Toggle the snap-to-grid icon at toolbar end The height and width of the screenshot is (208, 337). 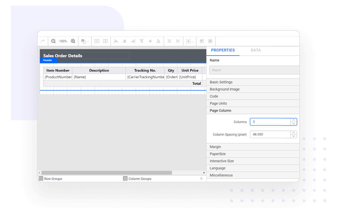(210, 41)
